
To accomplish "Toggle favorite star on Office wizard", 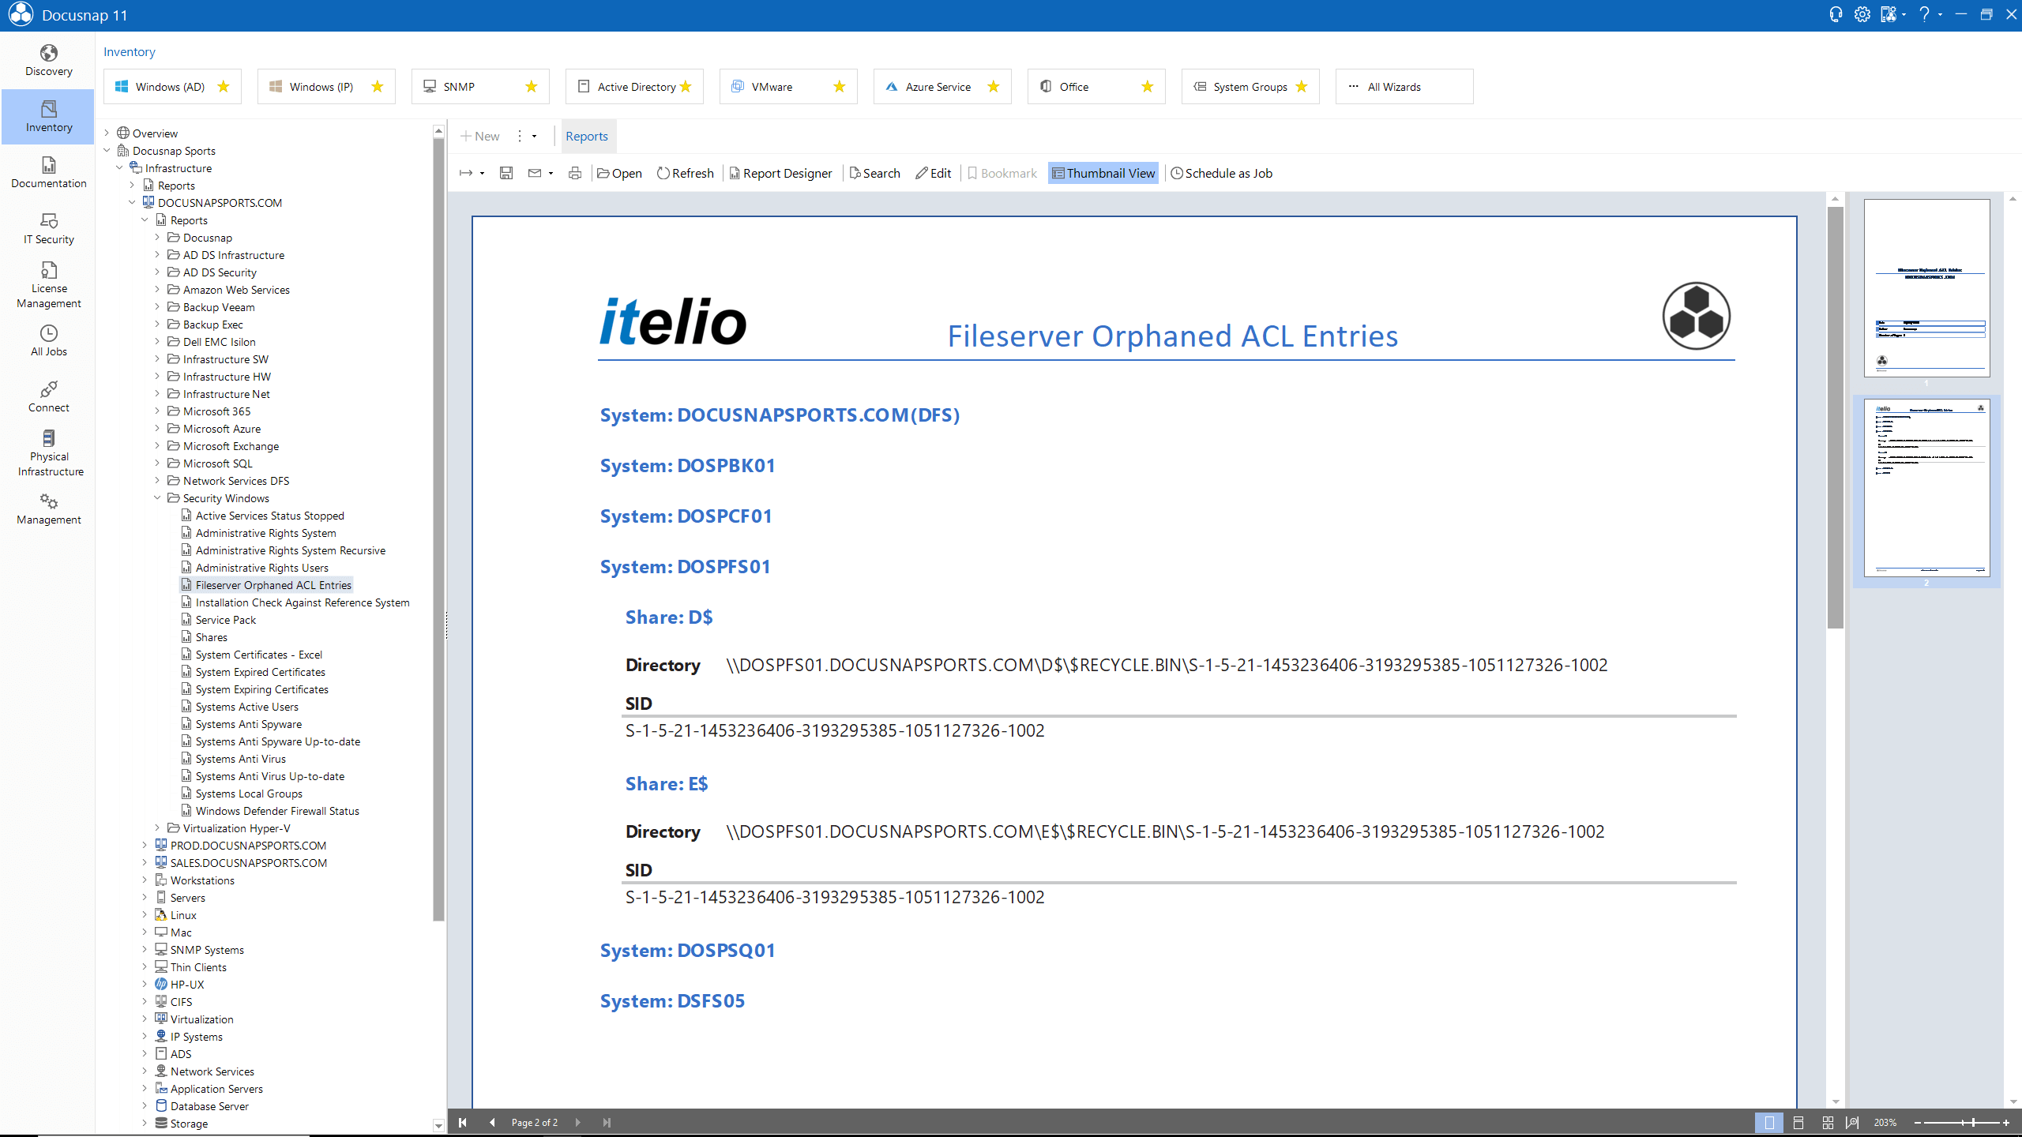I will point(1148,87).
